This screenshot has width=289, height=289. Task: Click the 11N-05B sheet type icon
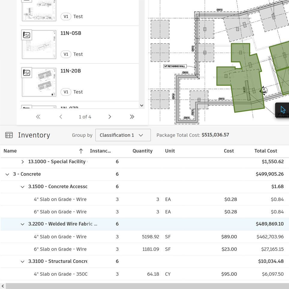(27, 35)
